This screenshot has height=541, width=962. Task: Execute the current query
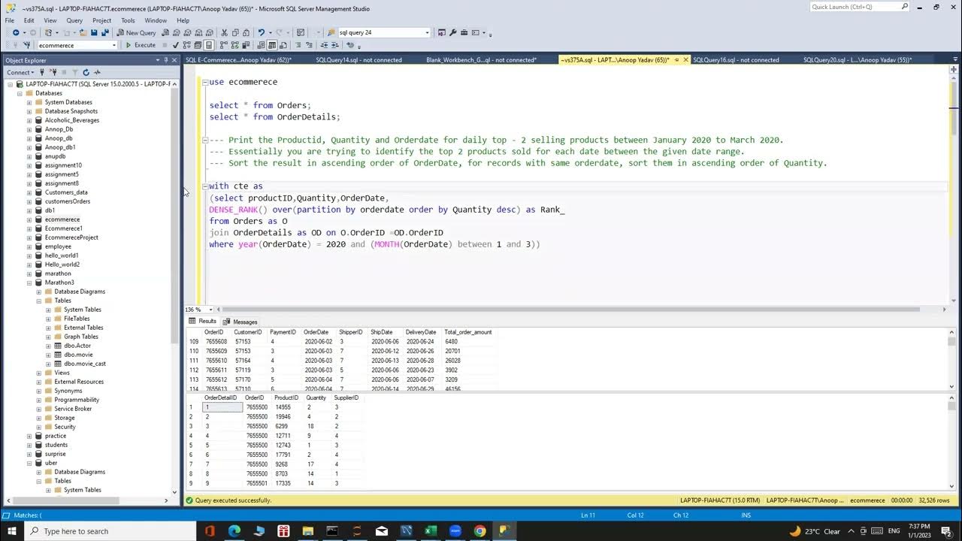point(141,45)
